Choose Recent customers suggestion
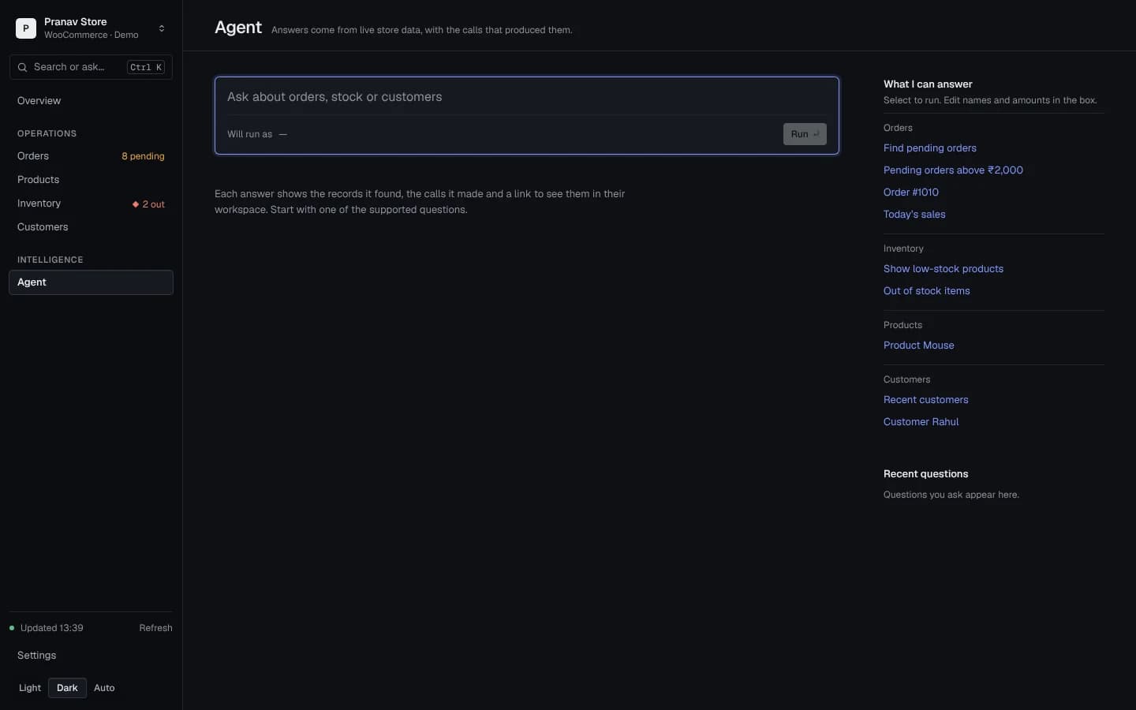1136x710 pixels. point(926,400)
